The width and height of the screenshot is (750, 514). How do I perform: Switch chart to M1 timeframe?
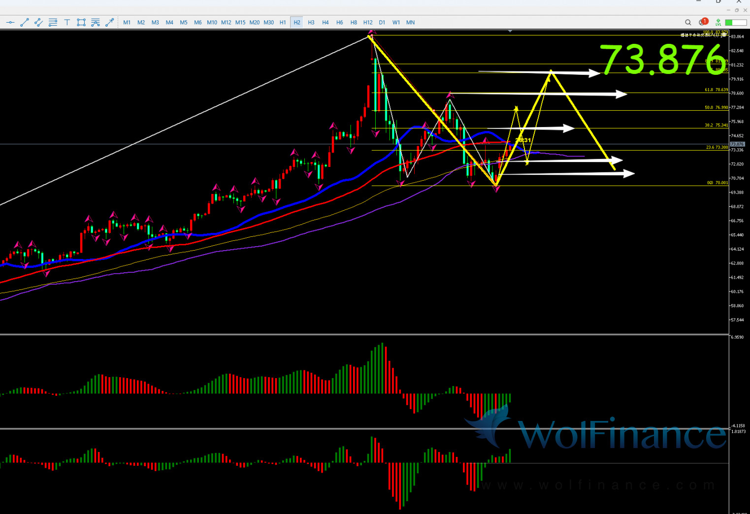127,22
